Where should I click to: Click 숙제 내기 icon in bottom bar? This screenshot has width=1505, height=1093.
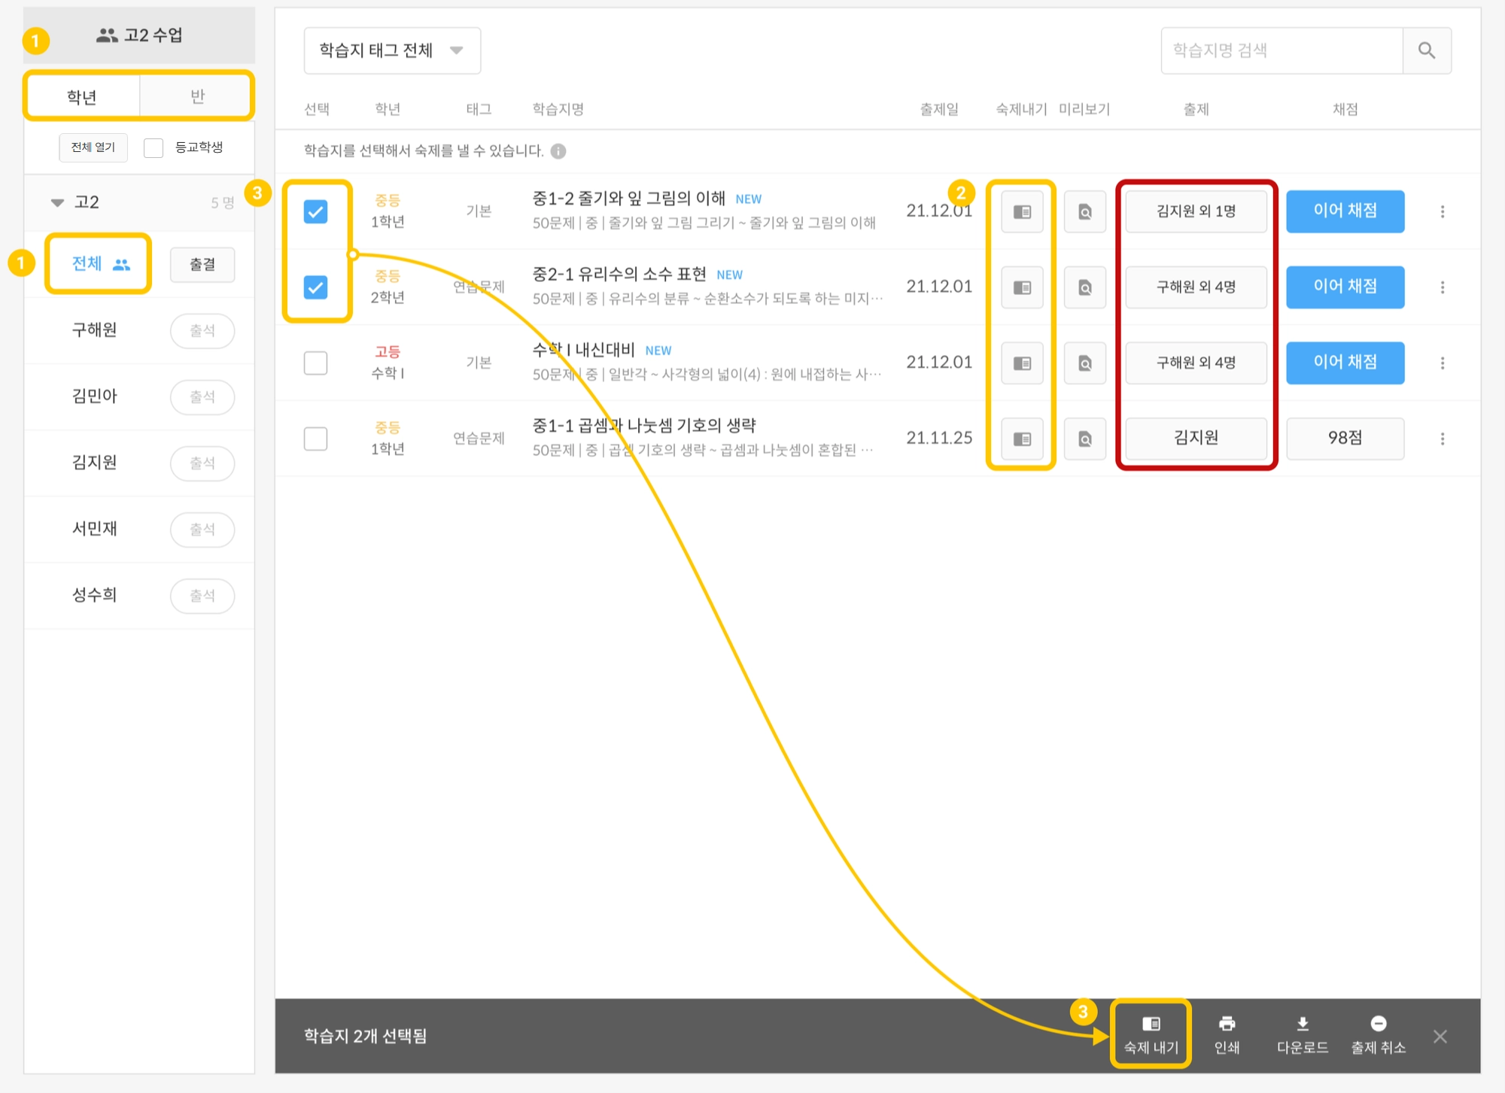point(1151,1024)
